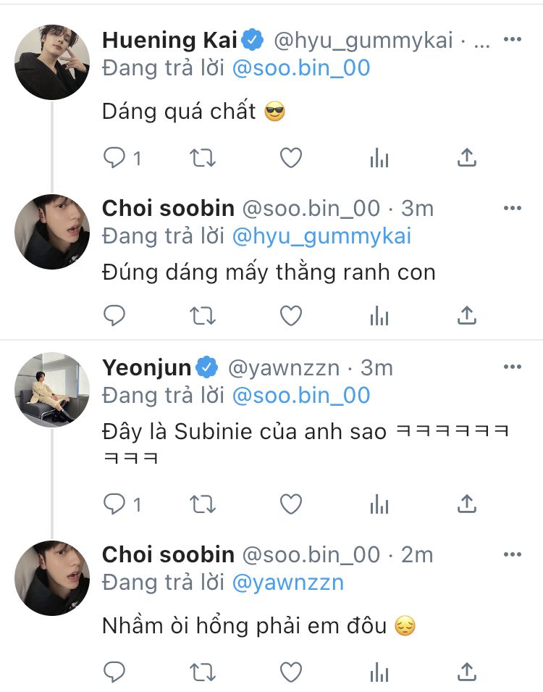This screenshot has width=543, height=692.
Task: Open the @yawnzzn mention link
Action: click(x=287, y=583)
